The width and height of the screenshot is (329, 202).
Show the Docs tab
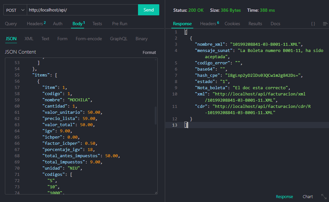pyautogui.click(x=275, y=24)
